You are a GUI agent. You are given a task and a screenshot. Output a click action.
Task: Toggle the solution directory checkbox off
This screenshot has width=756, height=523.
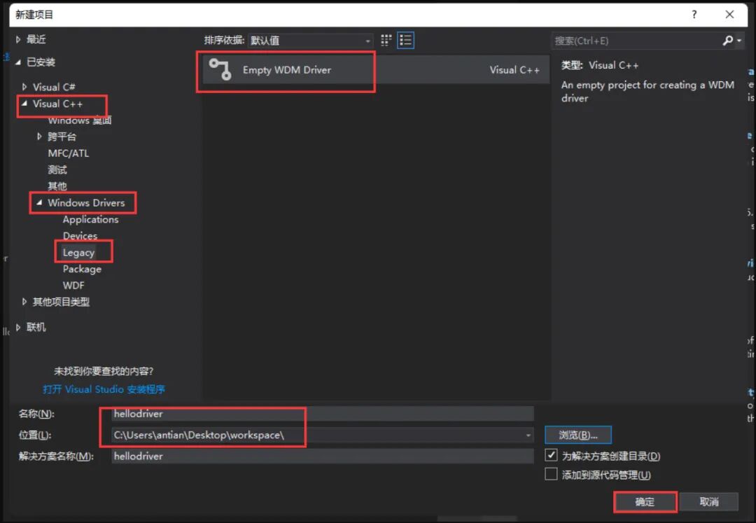(x=552, y=456)
